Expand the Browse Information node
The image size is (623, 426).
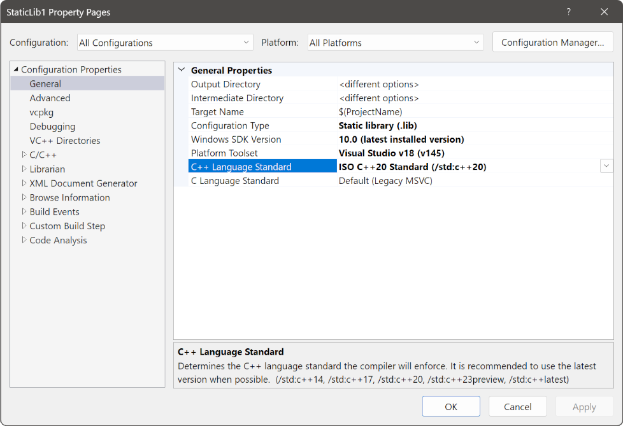(x=23, y=197)
